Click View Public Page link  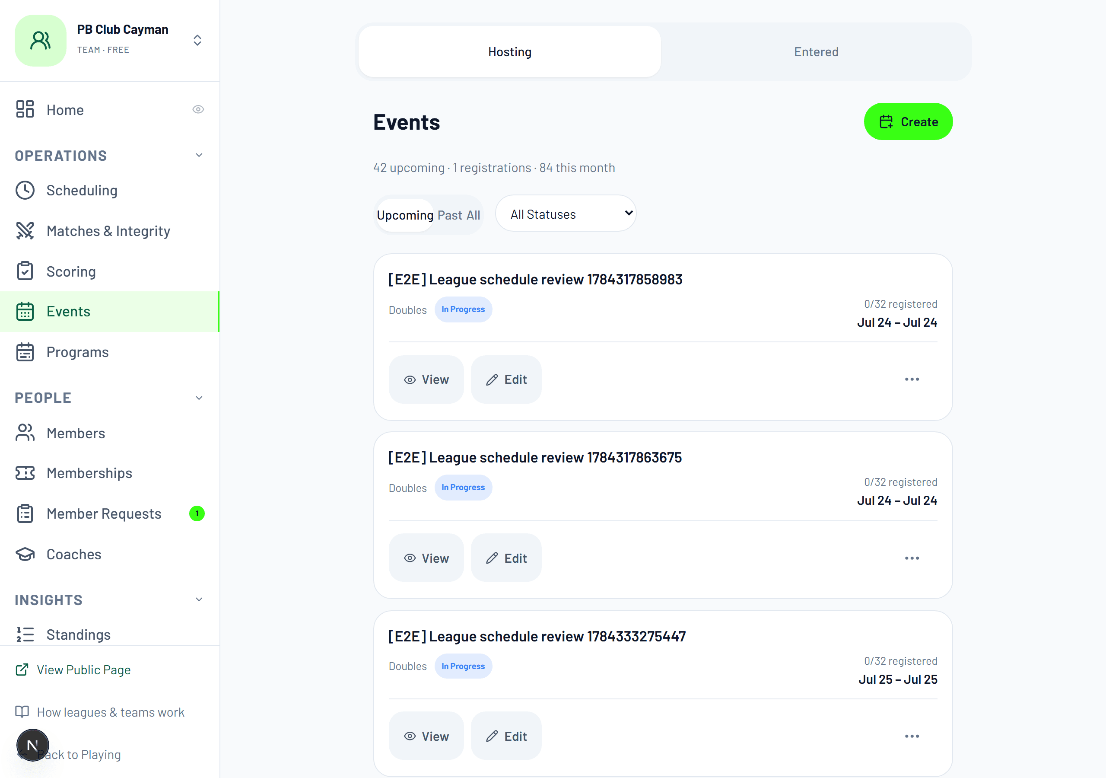[x=84, y=670]
